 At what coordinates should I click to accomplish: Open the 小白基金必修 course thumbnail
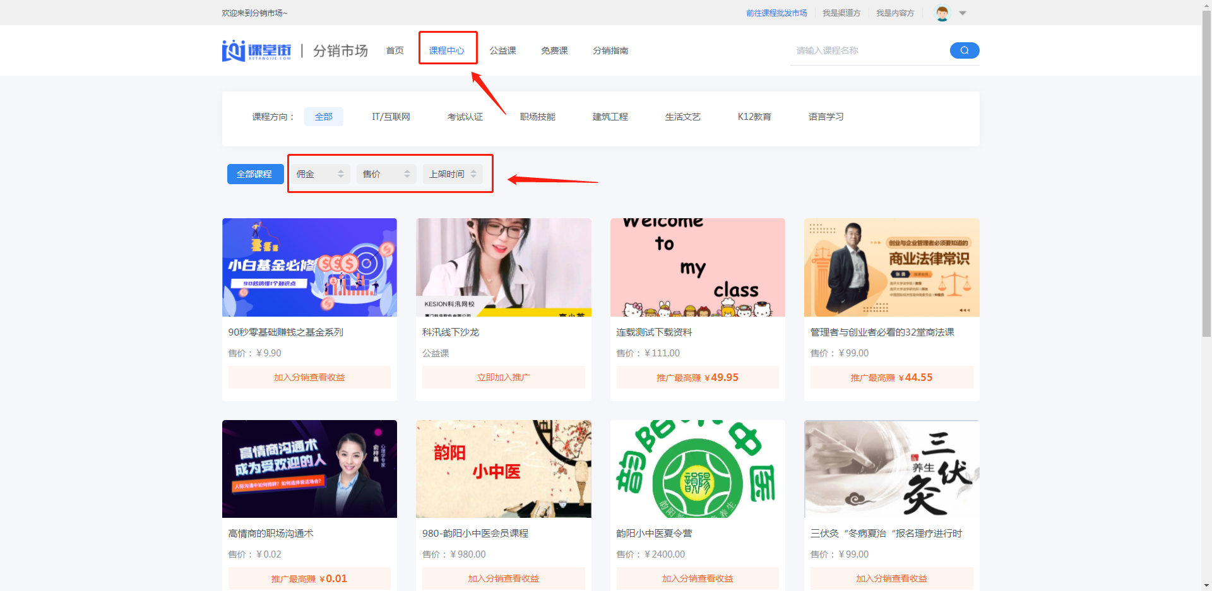coord(309,267)
